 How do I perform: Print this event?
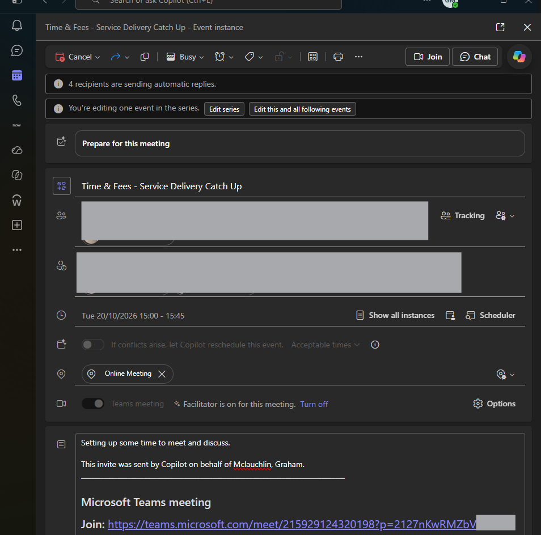coord(338,57)
